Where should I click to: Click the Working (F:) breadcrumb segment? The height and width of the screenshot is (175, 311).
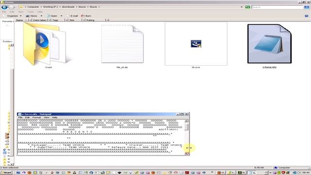click(x=51, y=7)
